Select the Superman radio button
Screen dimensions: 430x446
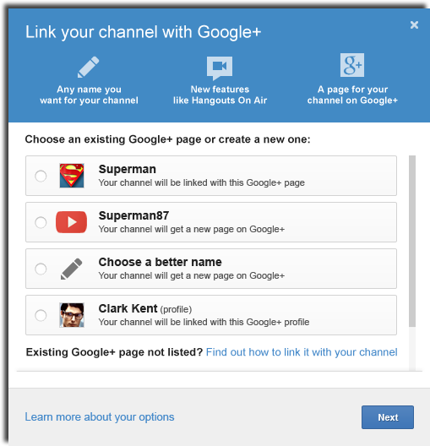point(41,176)
